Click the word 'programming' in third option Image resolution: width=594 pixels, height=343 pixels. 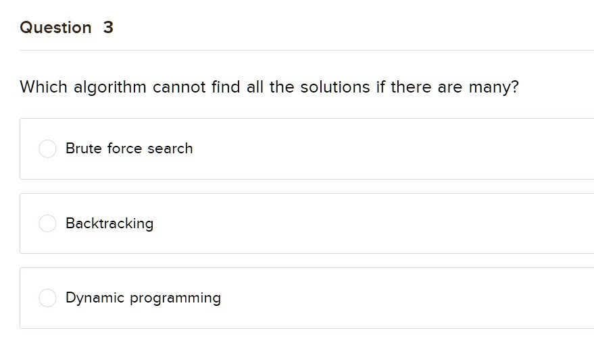click(x=176, y=298)
